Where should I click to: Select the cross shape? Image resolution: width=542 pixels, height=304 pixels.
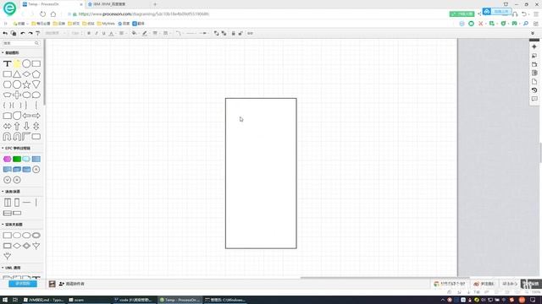pos(17,95)
